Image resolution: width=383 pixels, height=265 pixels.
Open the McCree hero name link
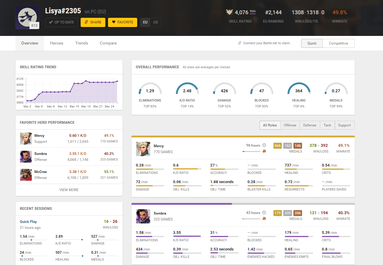[x=40, y=172]
